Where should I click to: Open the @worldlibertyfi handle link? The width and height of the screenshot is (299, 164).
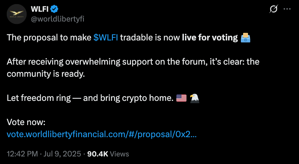[x=57, y=19]
